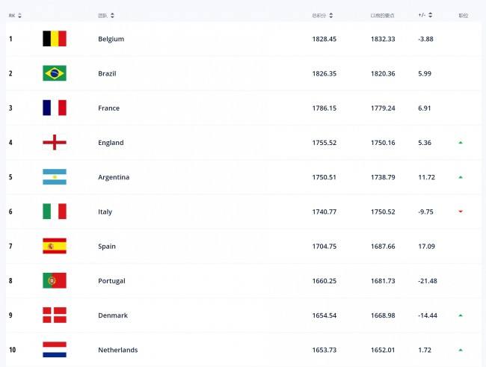Open the Netherlands team link
The width and height of the screenshot is (486, 367).
[118, 350]
